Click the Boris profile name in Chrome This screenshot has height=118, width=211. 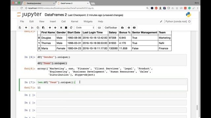(196, 3)
